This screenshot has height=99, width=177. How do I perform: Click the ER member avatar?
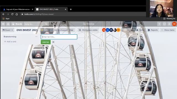click(111, 30)
